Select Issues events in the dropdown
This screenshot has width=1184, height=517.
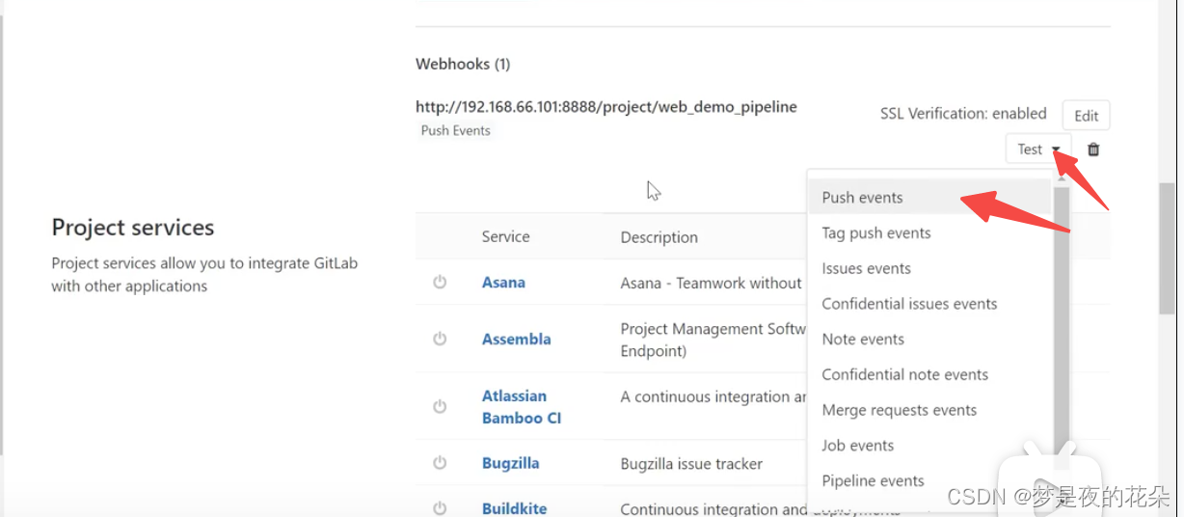tap(928, 269)
